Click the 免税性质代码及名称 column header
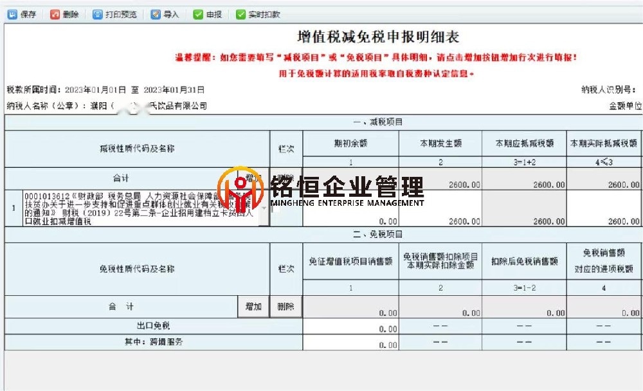The width and height of the screenshot is (643, 391). pyautogui.click(x=137, y=269)
